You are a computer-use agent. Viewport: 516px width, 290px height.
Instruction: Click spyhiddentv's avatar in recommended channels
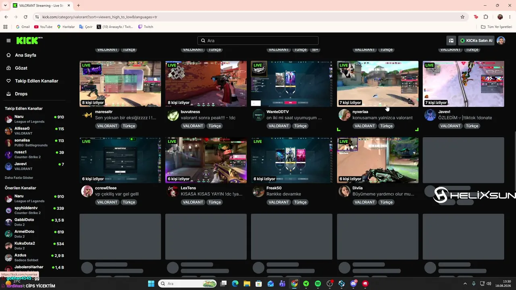pyautogui.click(x=8, y=210)
